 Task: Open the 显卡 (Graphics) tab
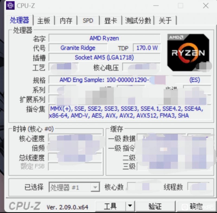pos(110,20)
